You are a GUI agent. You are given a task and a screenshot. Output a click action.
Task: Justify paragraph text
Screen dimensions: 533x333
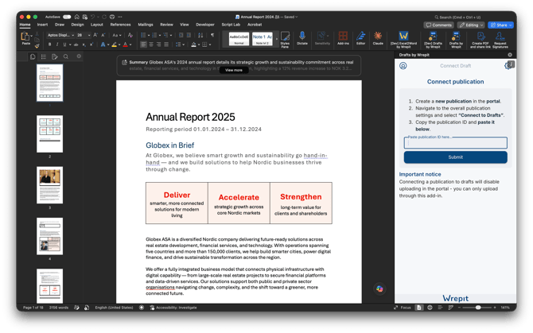pyautogui.click(x=166, y=45)
